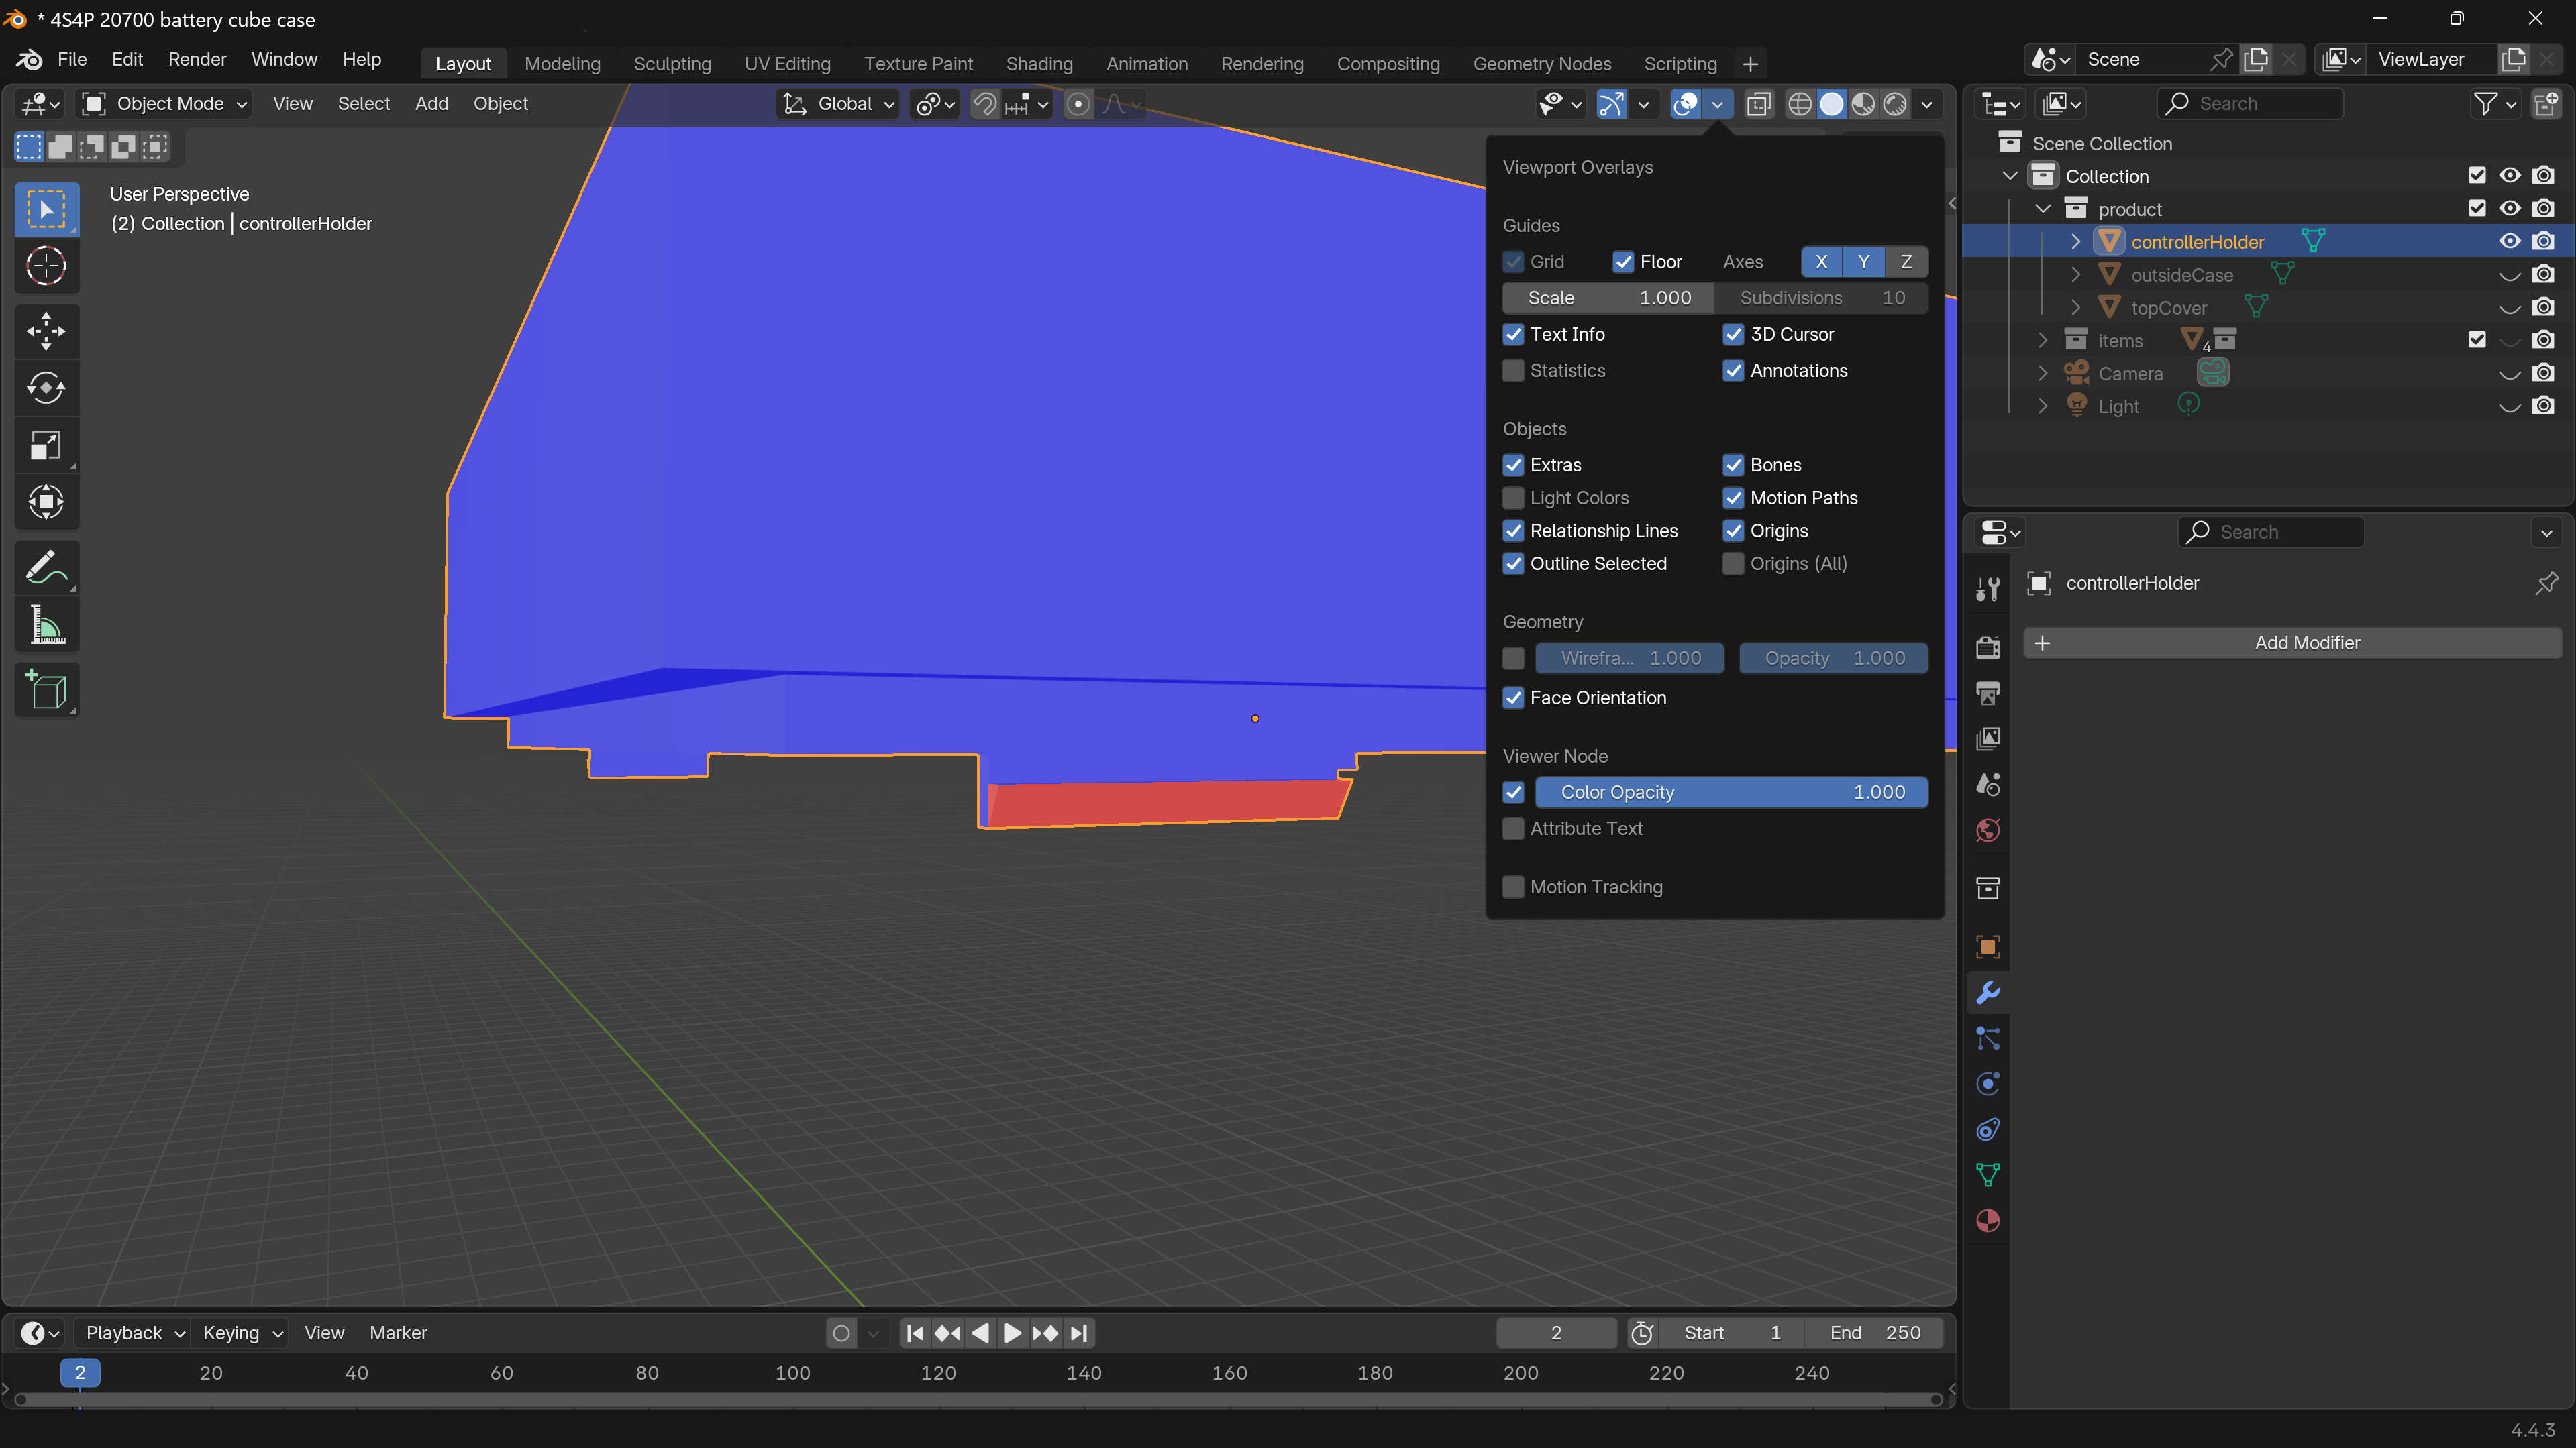
Task: Expand the items collection
Action: pos(2042,341)
